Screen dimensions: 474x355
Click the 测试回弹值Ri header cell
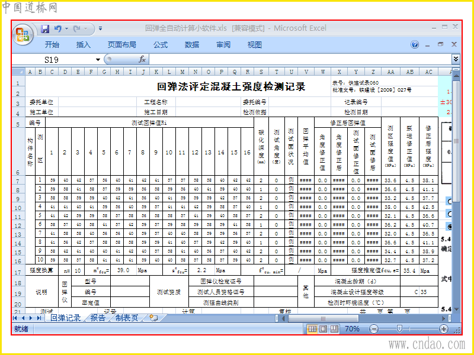[149, 122]
